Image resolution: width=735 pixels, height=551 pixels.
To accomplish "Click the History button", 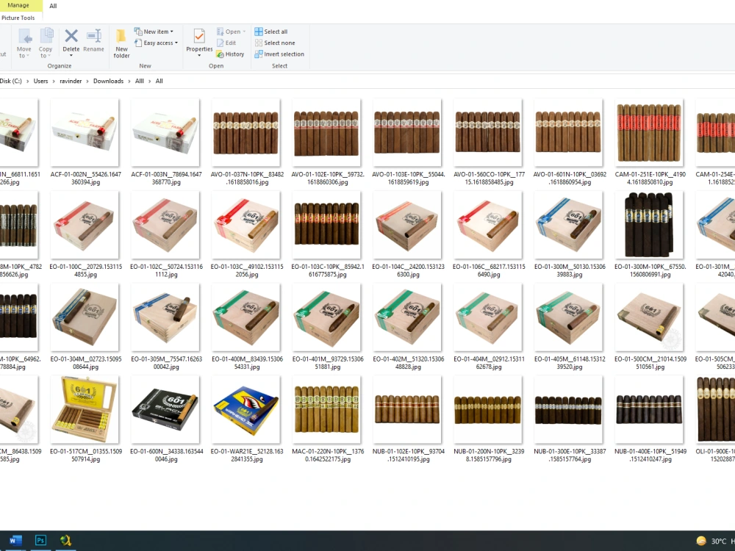I will (230, 54).
